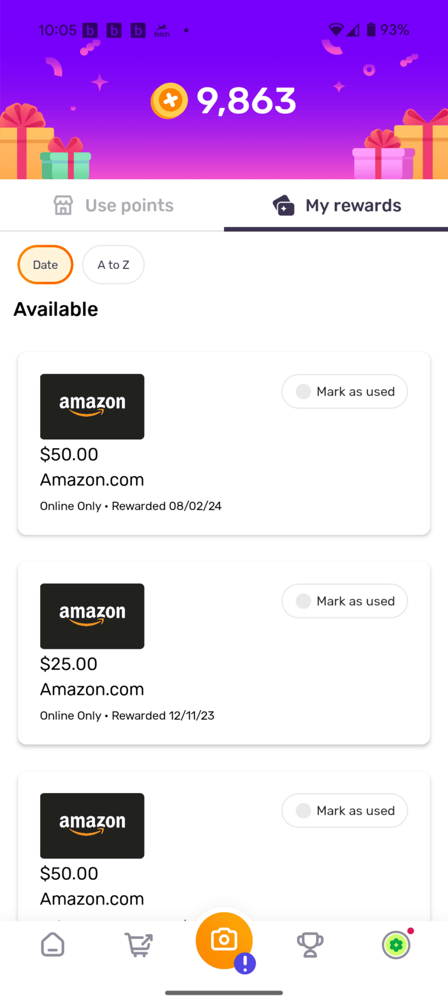Image resolution: width=448 pixels, height=1006 pixels.
Task: Click the gift card icon beside My rewards
Action: (x=283, y=205)
